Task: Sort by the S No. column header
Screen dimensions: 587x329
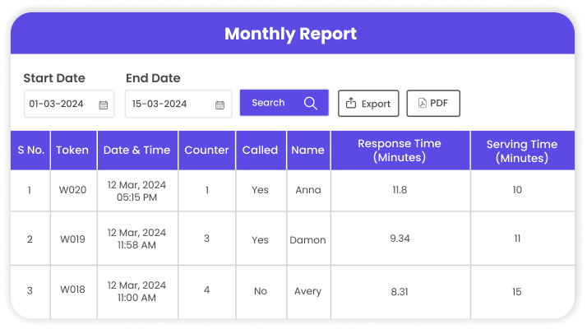Action: coord(30,151)
